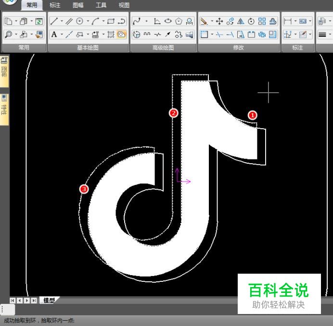Select the Hatch pattern tool
Screen dimensions: 333x326
[x=111, y=34]
